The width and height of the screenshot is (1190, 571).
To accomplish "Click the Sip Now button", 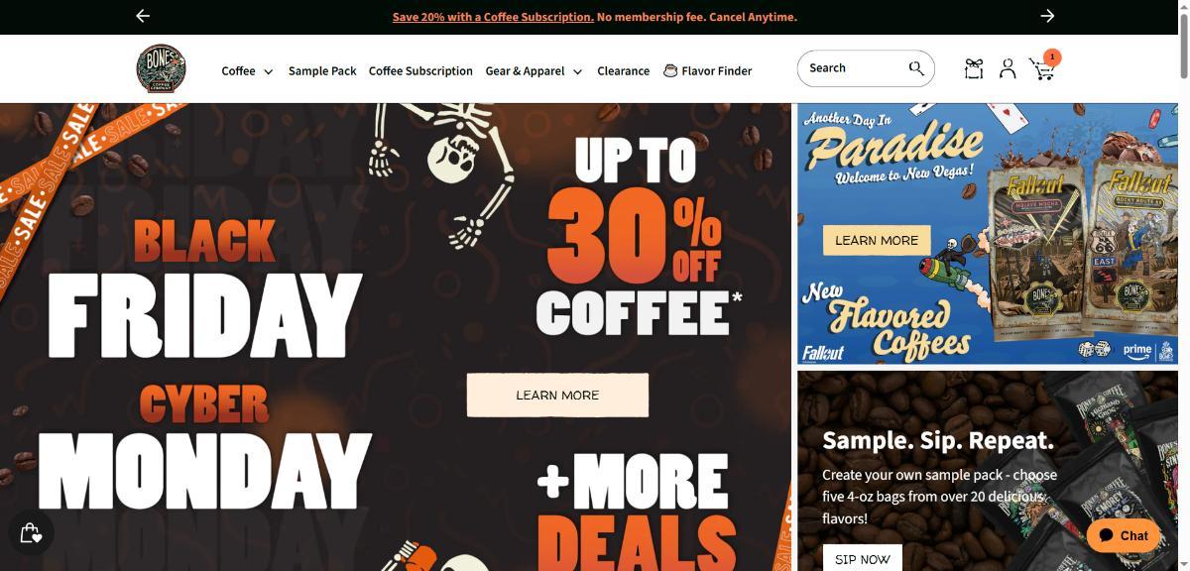I will coord(863,558).
